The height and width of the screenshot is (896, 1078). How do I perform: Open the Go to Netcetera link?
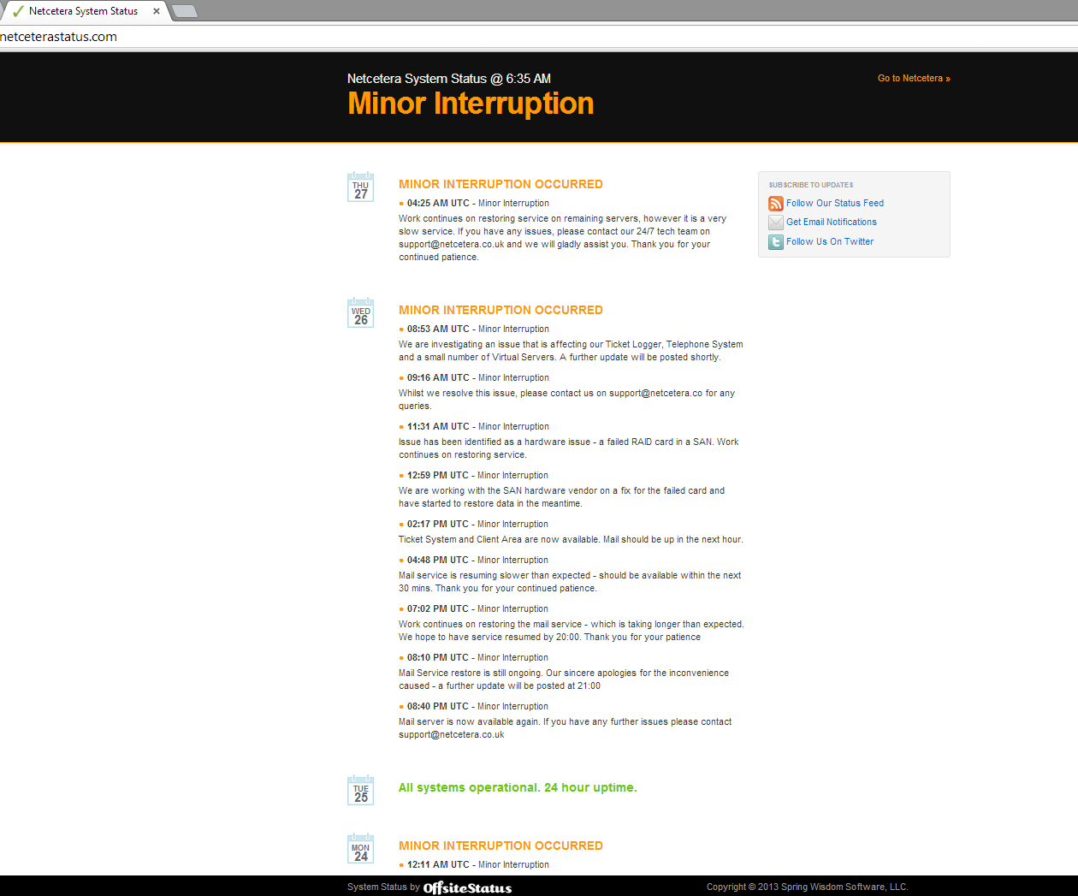tap(914, 78)
